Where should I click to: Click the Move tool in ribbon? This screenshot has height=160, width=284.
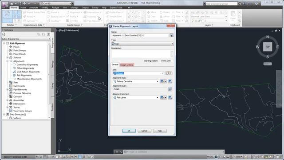pos(151,12)
